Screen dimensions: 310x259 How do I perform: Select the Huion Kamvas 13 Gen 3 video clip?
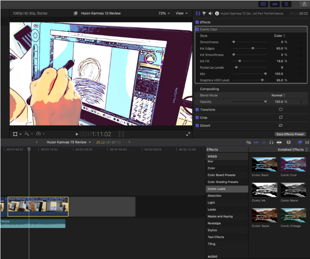(38, 206)
